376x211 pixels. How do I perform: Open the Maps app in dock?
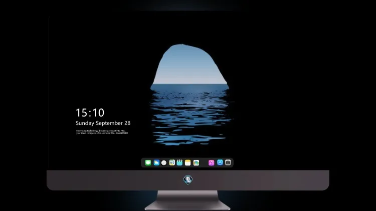pyautogui.click(x=172, y=162)
